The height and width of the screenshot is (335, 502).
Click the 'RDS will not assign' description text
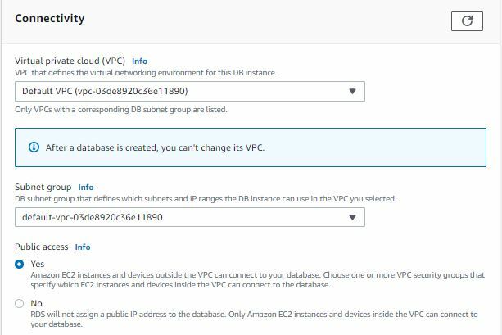pos(254,319)
